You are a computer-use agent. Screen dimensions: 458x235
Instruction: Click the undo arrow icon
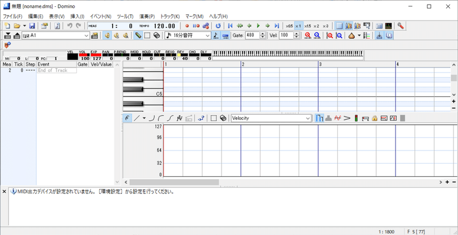(70, 26)
